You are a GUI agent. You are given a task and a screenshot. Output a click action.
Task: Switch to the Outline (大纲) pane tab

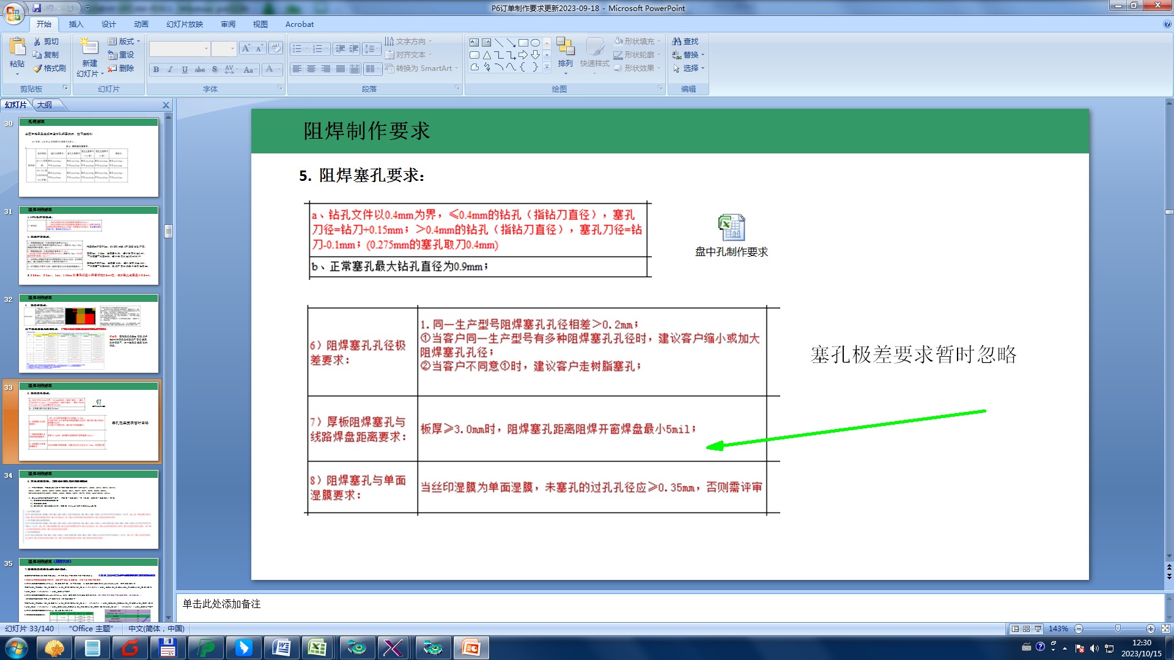click(x=45, y=105)
